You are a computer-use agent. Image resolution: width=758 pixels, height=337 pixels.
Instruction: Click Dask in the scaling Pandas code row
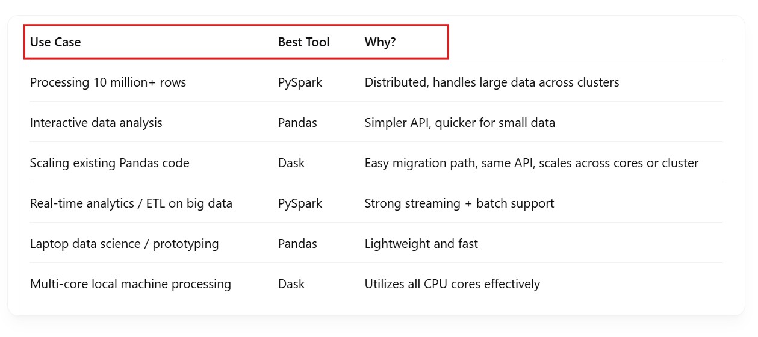[x=291, y=163]
